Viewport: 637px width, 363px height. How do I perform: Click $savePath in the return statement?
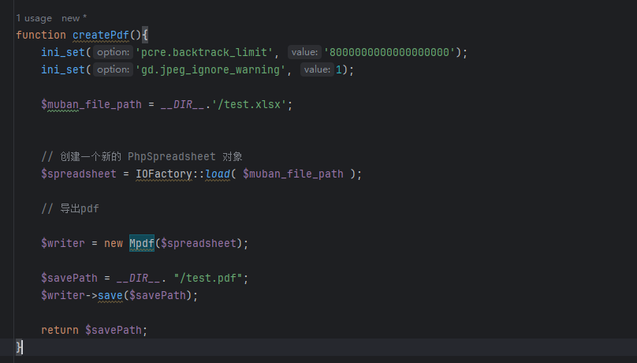pyautogui.click(x=114, y=330)
